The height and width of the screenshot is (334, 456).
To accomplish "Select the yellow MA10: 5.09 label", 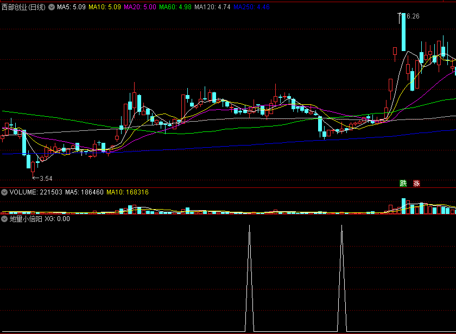I will click(105, 7).
